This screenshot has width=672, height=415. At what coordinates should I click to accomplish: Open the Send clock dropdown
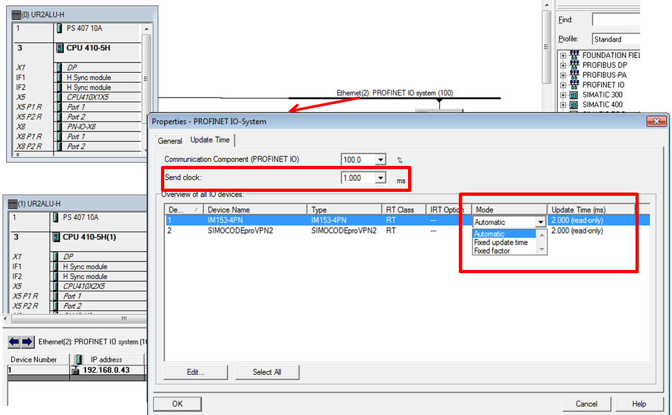pyautogui.click(x=380, y=178)
